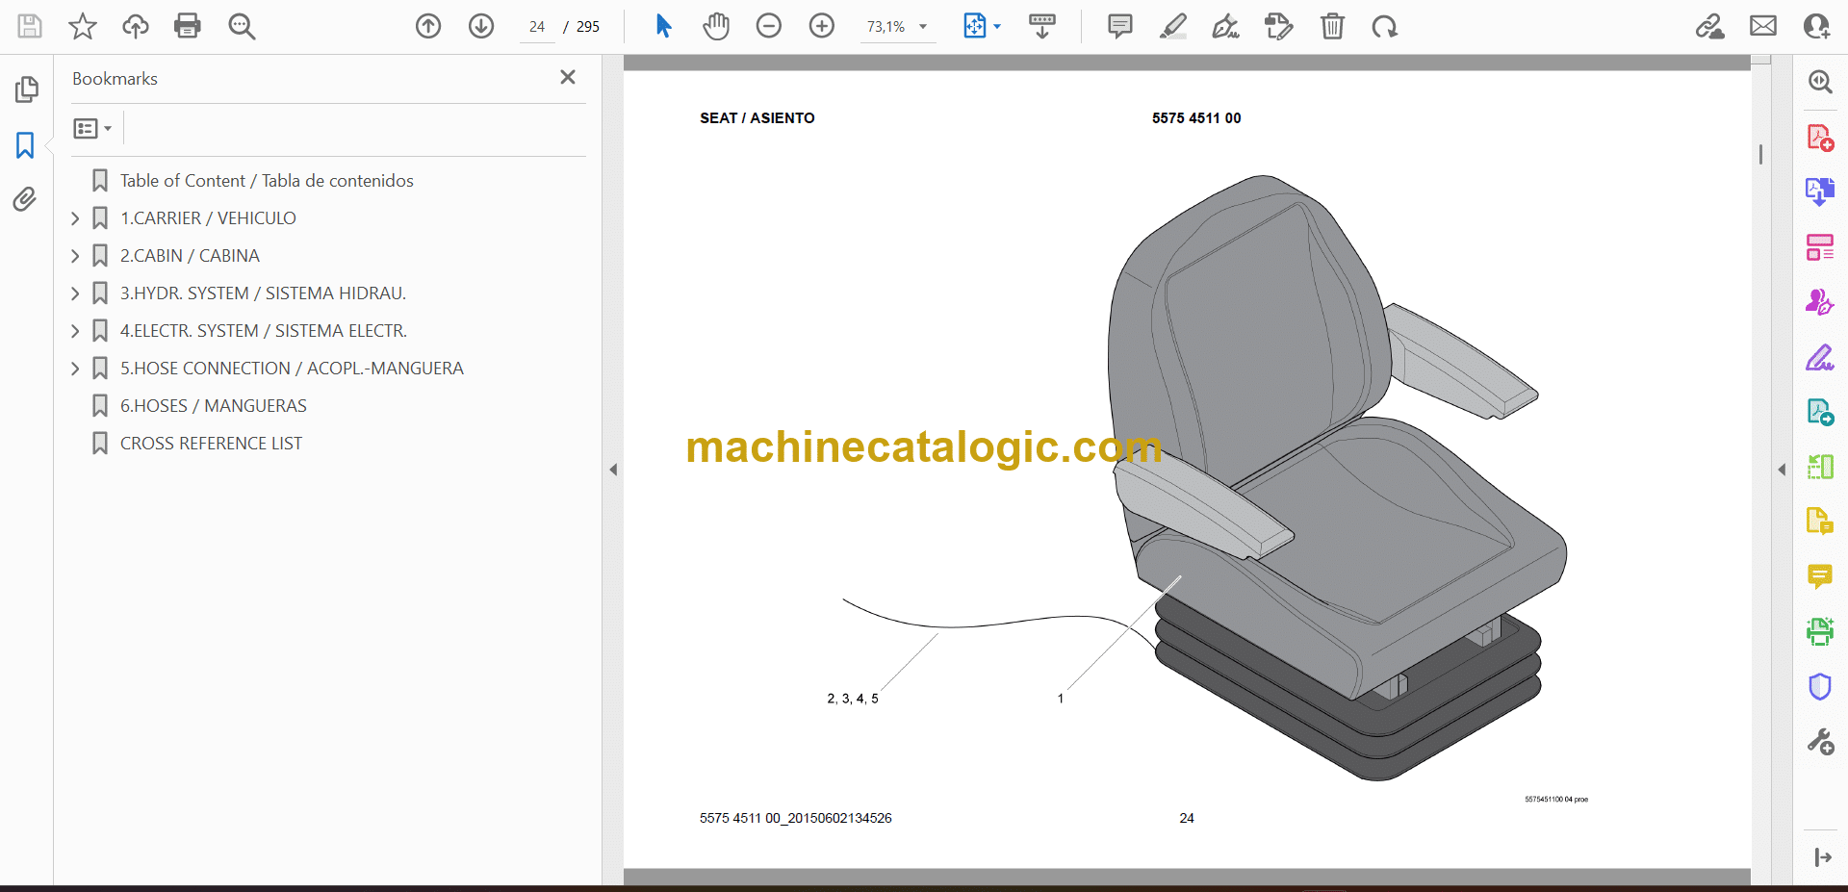Image resolution: width=1848 pixels, height=892 pixels.
Task: Toggle the Bookmarks panel sidebar button
Action: tap(25, 145)
